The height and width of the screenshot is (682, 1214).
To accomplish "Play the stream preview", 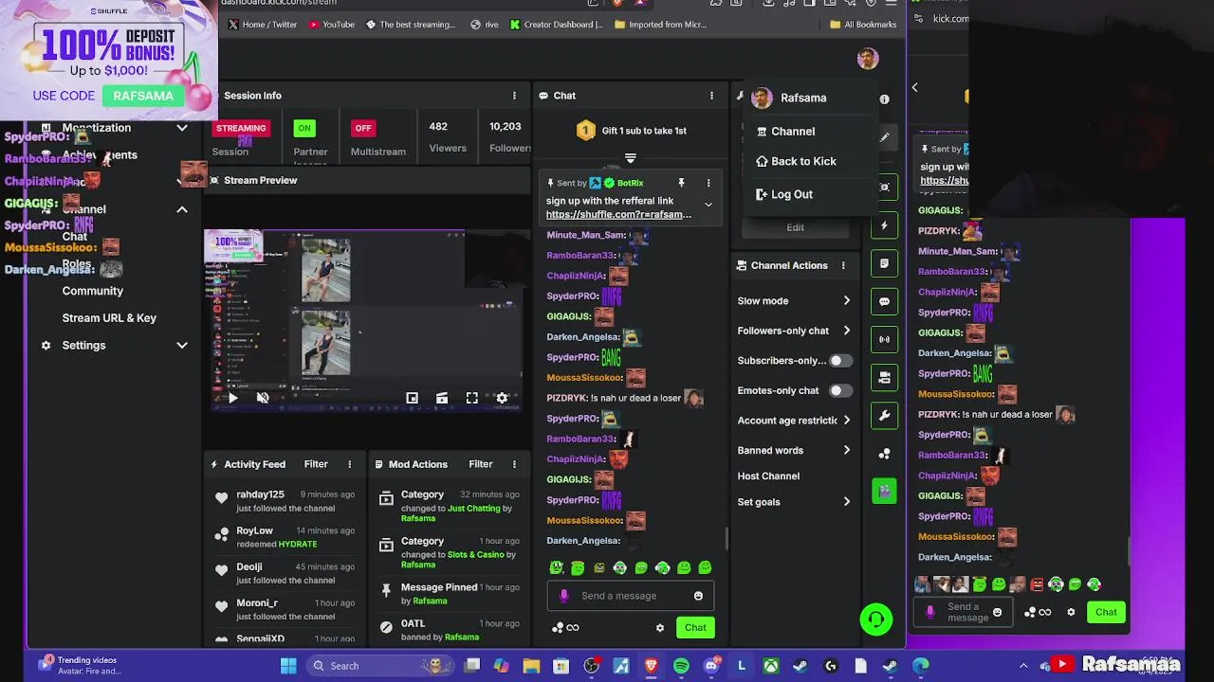I will pos(232,398).
